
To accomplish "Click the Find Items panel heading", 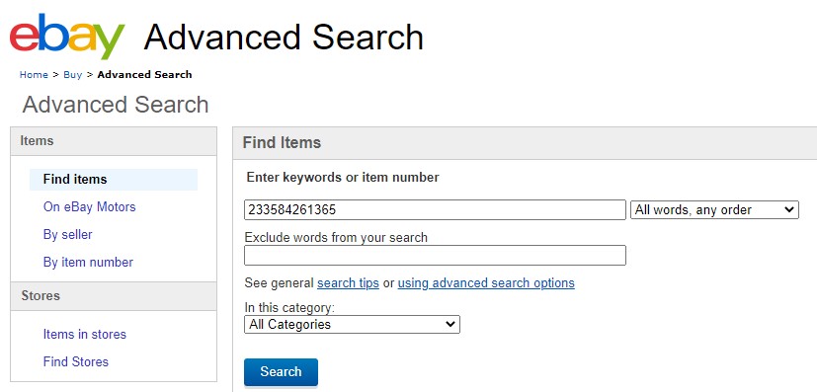I will (x=282, y=142).
